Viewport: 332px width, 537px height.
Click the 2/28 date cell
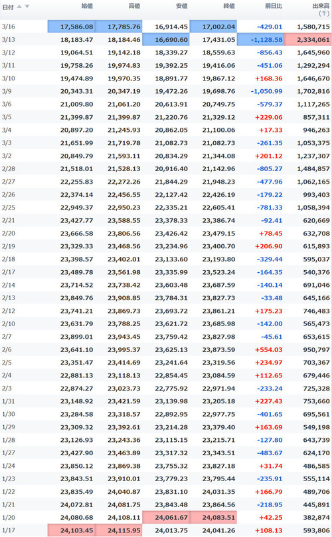pyautogui.click(x=8, y=168)
